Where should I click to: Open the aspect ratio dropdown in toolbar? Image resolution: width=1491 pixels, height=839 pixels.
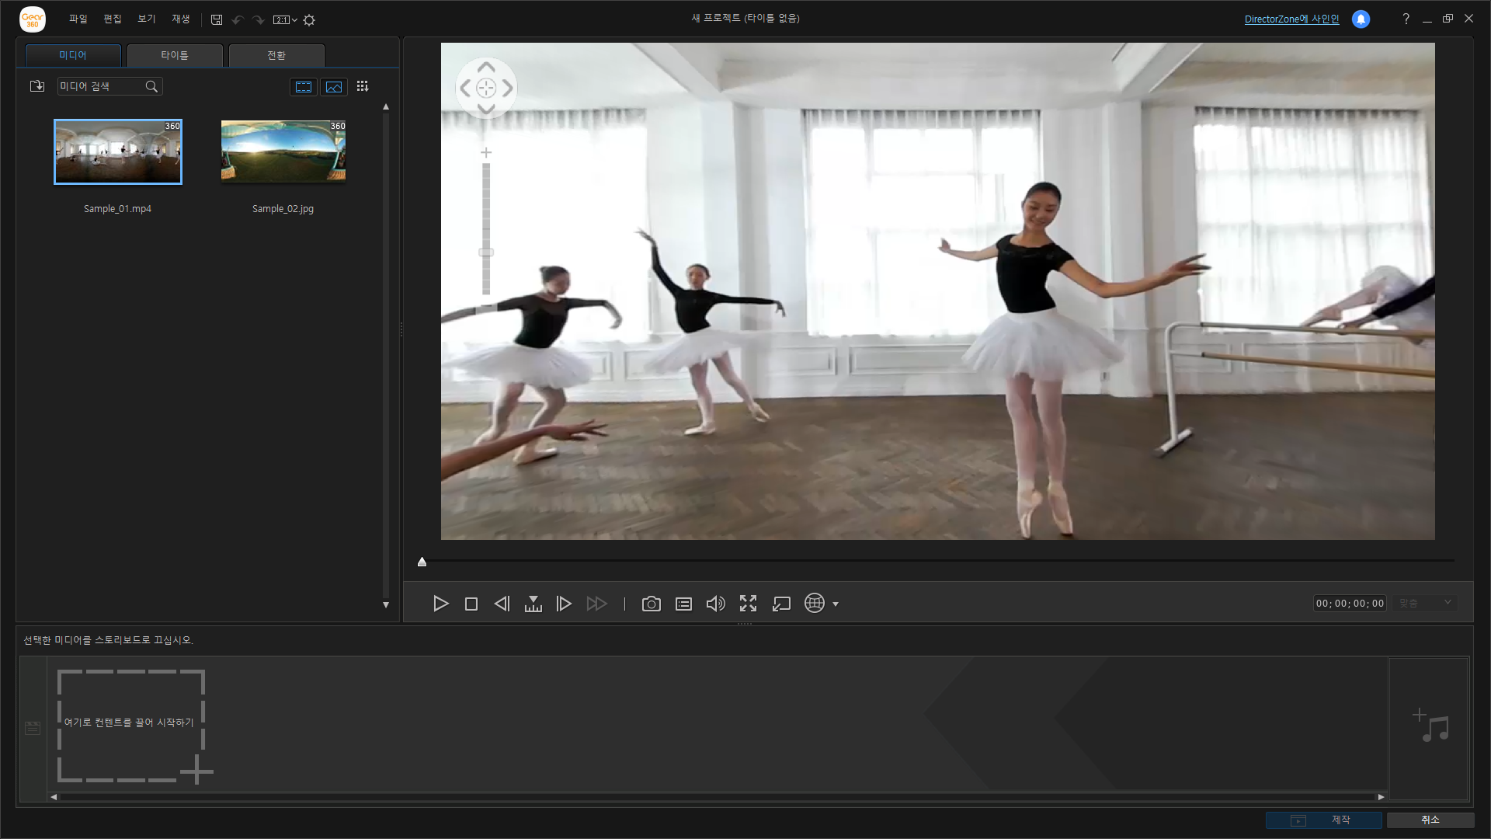(x=285, y=20)
